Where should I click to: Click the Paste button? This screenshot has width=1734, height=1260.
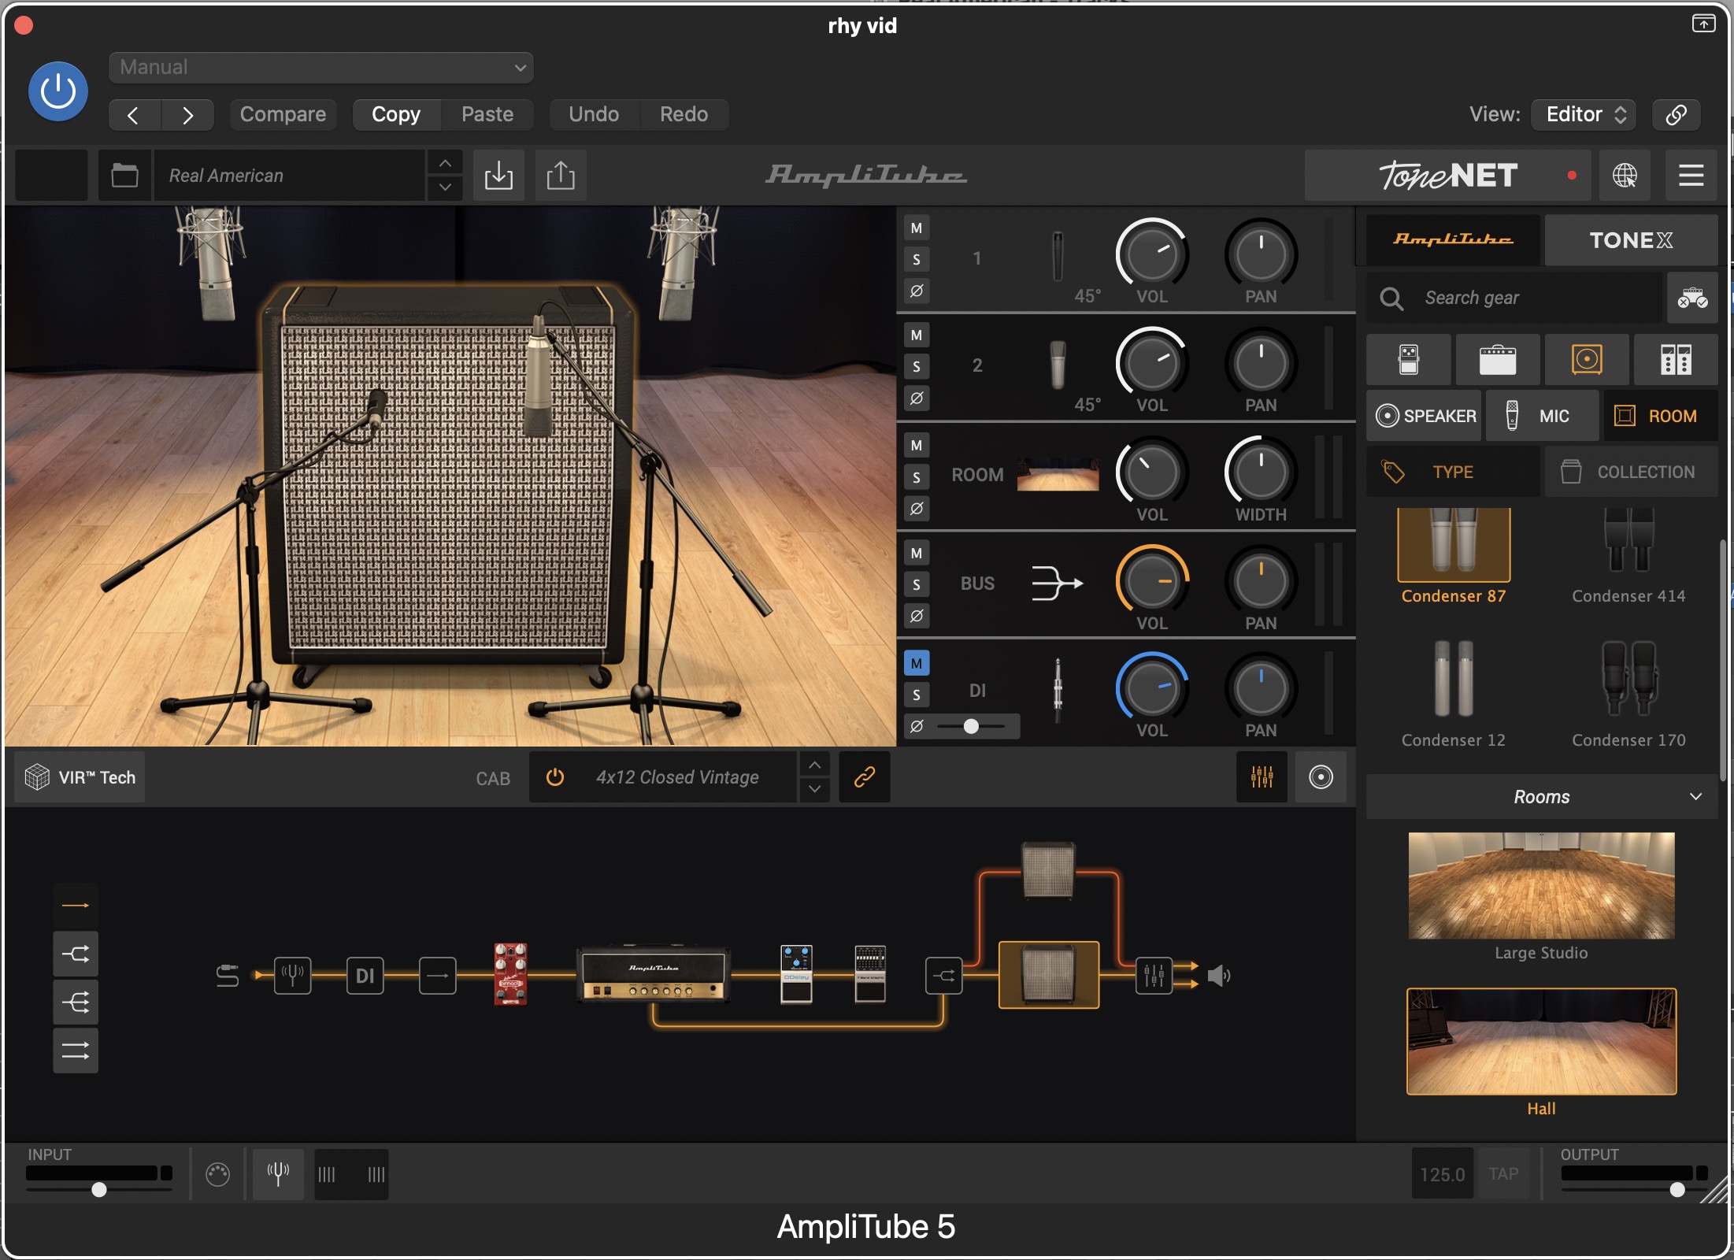487,115
